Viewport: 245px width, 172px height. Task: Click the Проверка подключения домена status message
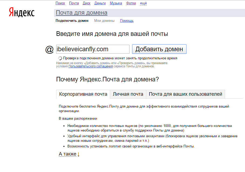coord(120,58)
